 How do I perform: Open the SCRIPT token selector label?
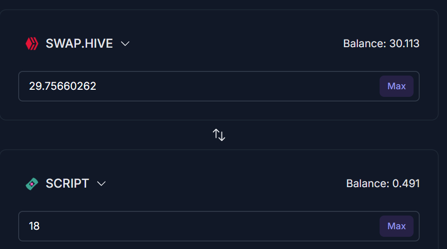click(67, 184)
